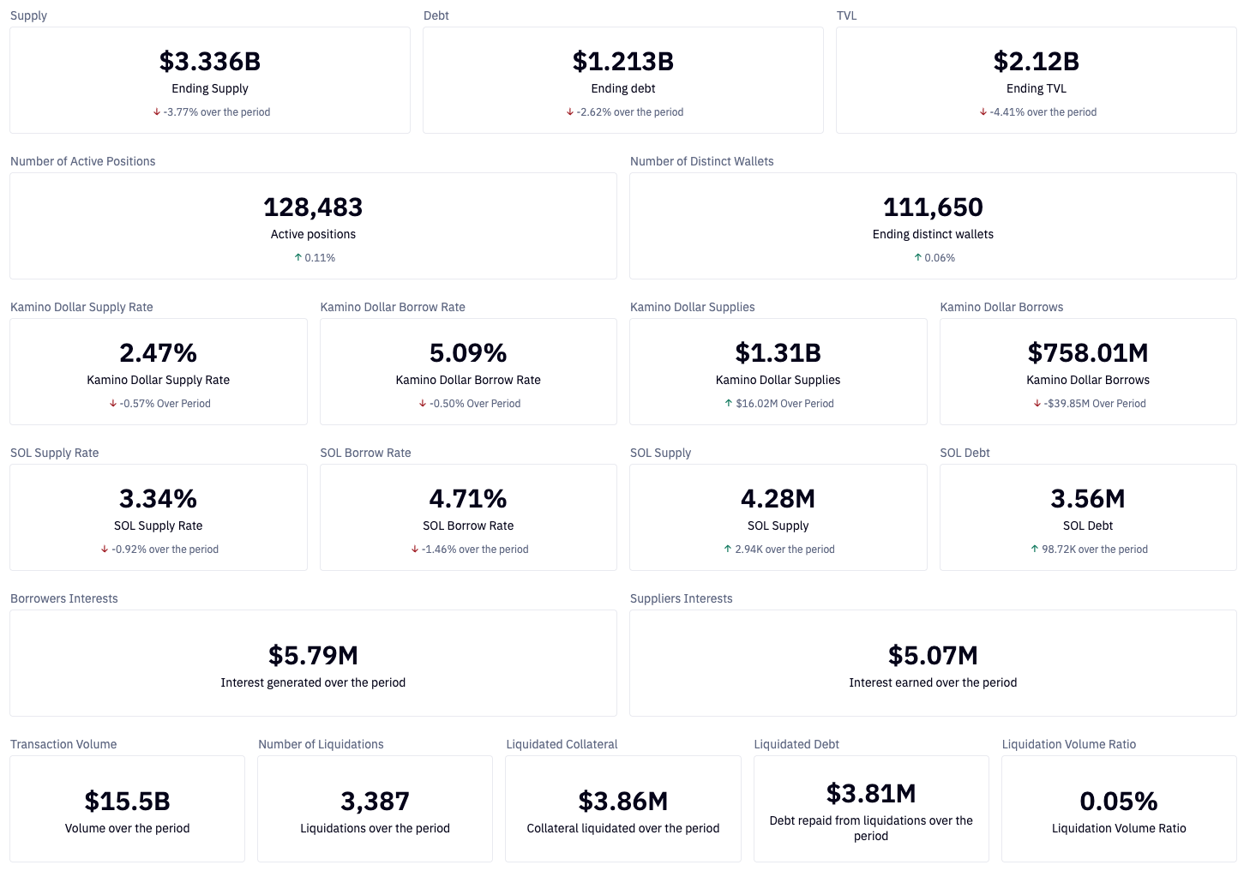This screenshot has width=1250, height=871.
Task: Click the up arrow under SOL Supply value
Action: click(728, 550)
